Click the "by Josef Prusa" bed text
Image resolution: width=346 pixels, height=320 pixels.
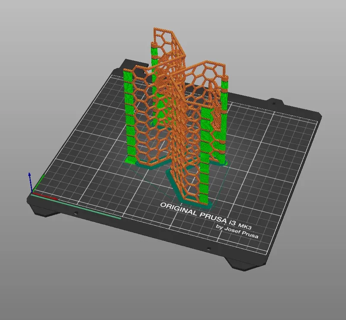click(237, 231)
